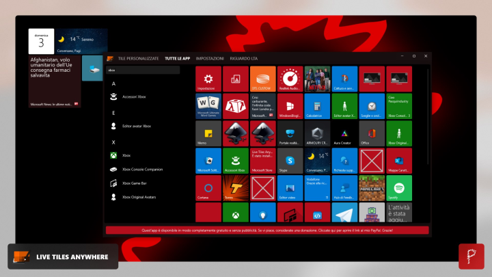Jump to letter A group header
The height and width of the screenshot is (277, 492).
tap(113, 83)
